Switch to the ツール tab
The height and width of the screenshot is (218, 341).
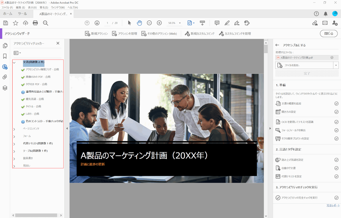click(22, 14)
